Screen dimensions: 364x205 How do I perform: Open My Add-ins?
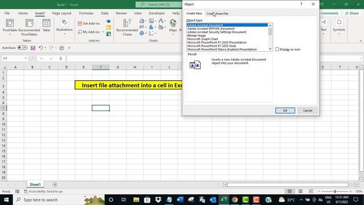(89, 32)
